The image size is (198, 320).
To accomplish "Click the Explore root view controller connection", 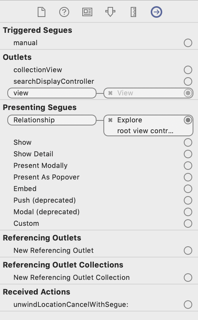I will click(x=148, y=125).
